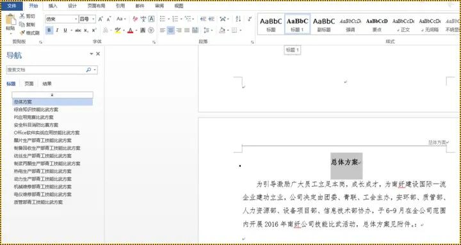
Task: Decrease font size with the A-down icon
Action: coord(109,19)
